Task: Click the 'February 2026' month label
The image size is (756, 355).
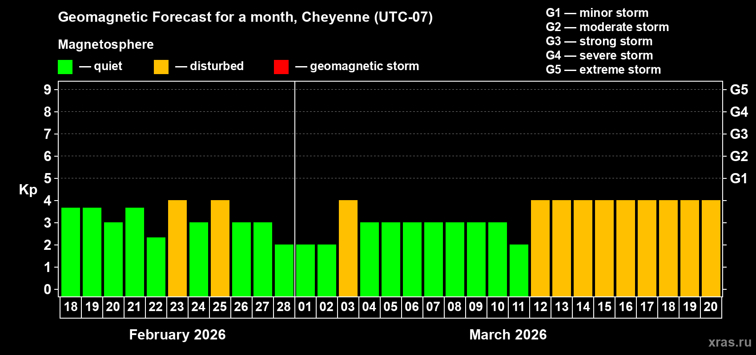Action: tap(177, 335)
